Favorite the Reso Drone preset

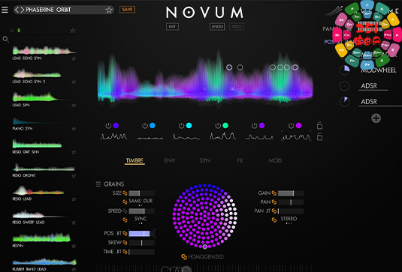pos(74,175)
